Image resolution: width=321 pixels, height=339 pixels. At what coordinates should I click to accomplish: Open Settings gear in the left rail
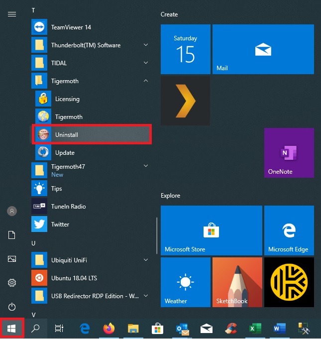tap(12, 283)
